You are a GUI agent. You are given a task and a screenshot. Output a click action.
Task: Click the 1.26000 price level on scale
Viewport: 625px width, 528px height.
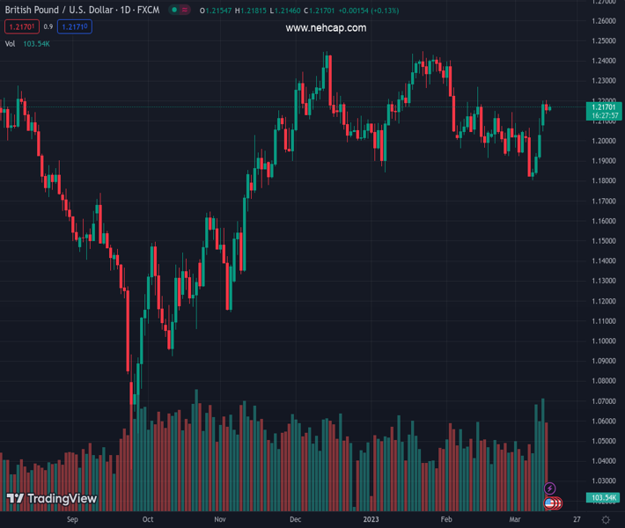click(603, 20)
